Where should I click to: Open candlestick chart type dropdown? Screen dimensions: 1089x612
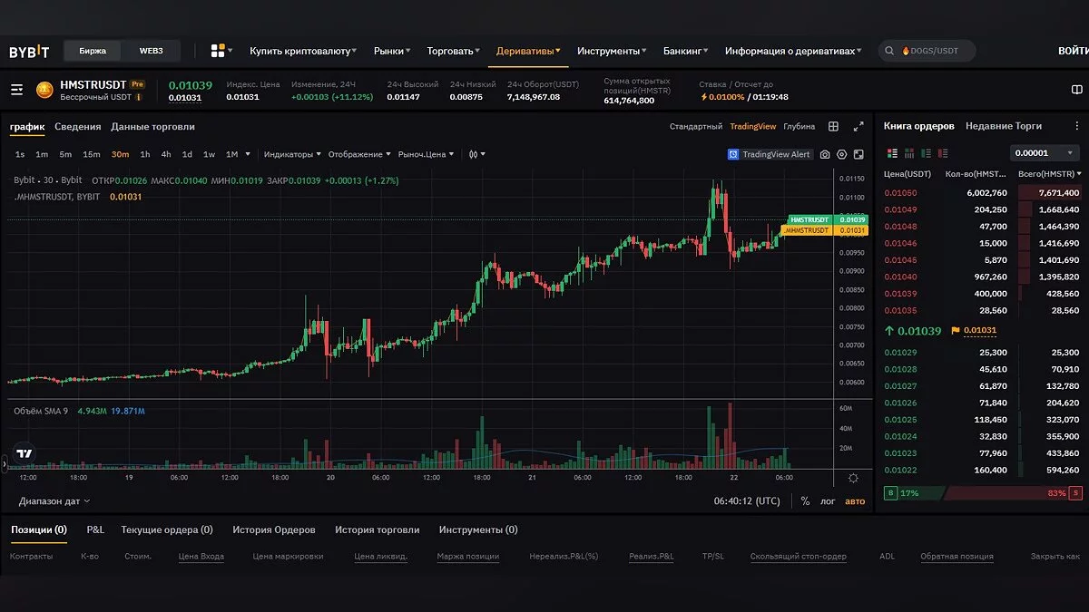pyautogui.click(x=476, y=154)
